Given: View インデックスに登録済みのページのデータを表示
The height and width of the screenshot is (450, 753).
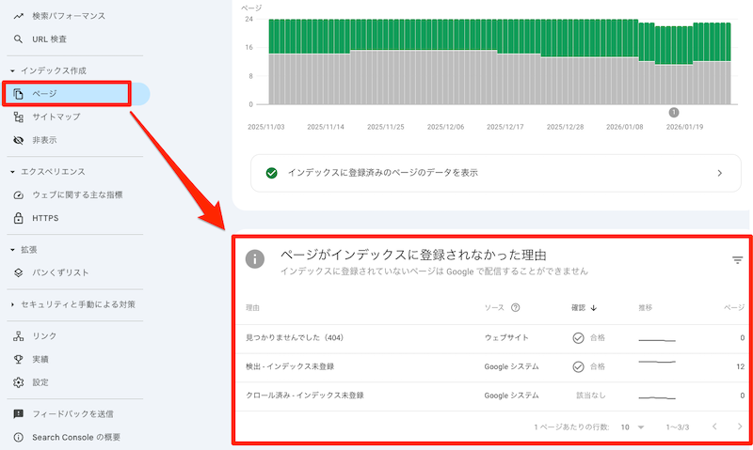Looking at the screenshot, I should [494, 173].
